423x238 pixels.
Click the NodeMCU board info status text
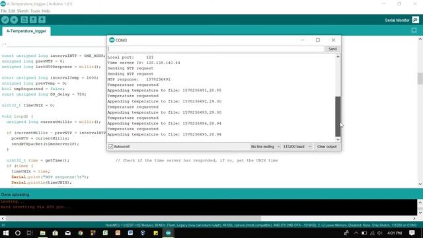point(260,225)
